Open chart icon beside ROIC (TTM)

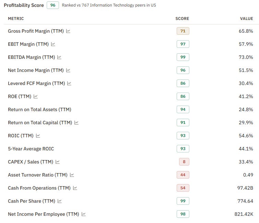pyautogui.click(x=38, y=136)
